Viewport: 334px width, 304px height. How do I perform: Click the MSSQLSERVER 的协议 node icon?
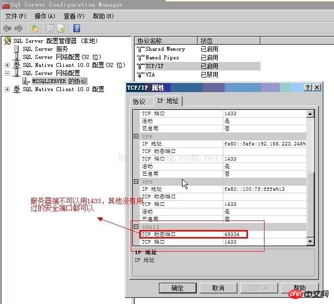click(x=26, y=81)
